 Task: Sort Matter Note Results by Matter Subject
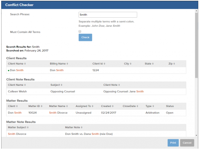18,127
